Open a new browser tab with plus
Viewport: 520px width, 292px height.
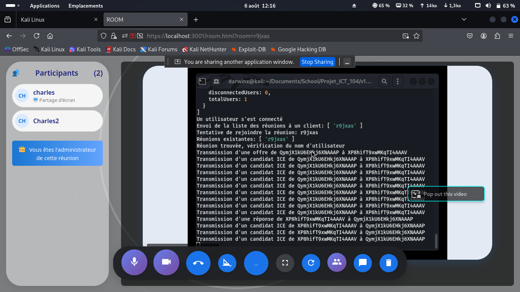coord(196,20)
